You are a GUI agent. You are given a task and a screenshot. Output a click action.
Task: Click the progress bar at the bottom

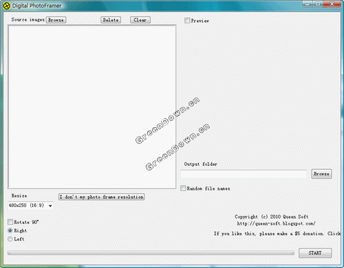tap(151, 253)
